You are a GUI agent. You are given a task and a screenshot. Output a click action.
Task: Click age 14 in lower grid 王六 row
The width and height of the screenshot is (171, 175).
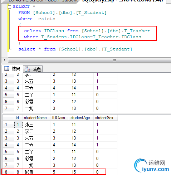coord(81,145)
